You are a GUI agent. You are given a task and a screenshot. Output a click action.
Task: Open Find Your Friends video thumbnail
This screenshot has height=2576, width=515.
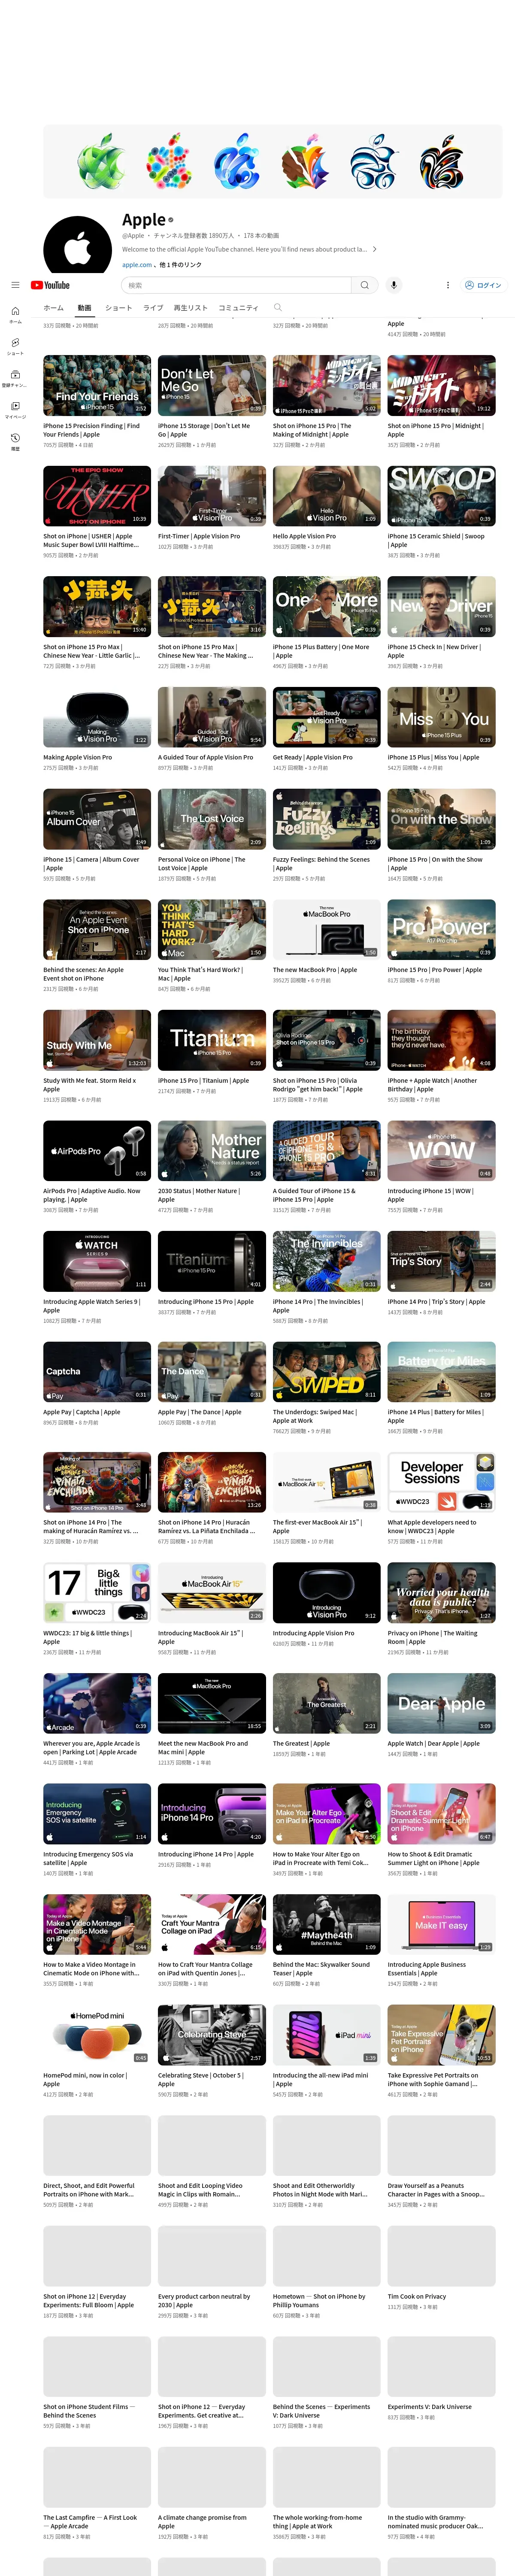pos(97,385)
